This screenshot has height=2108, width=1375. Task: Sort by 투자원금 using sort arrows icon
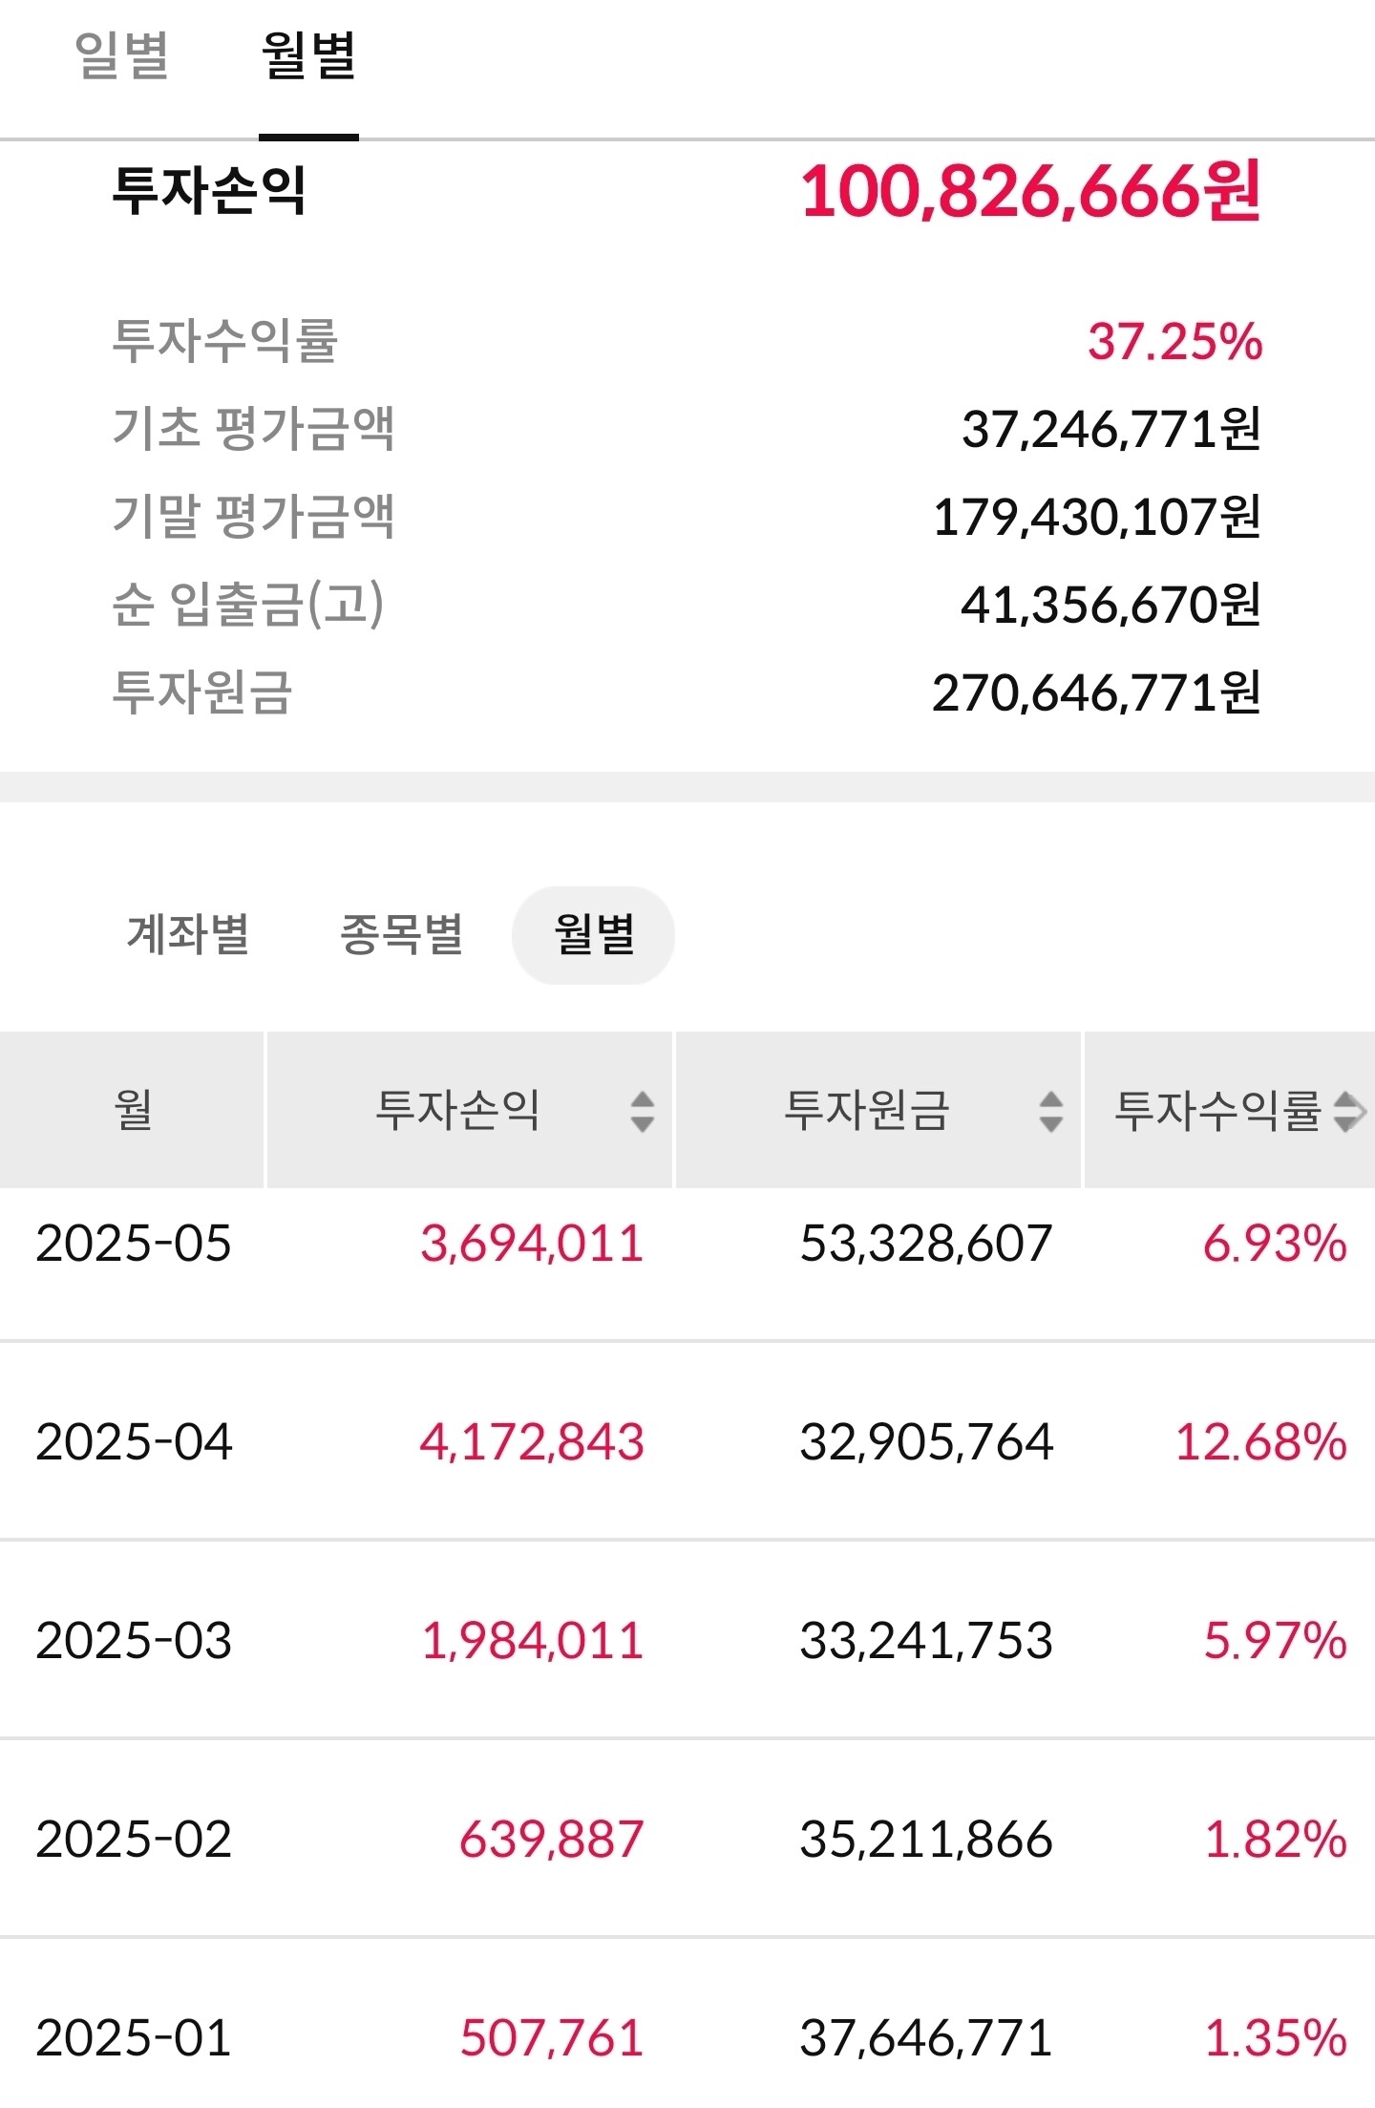1051,1111
